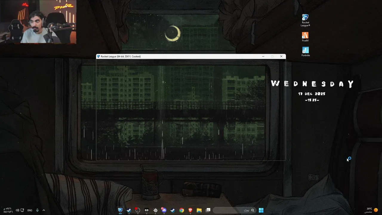Launch Brave browser from taskbar

pyautogui.click(x=190, y=210)
